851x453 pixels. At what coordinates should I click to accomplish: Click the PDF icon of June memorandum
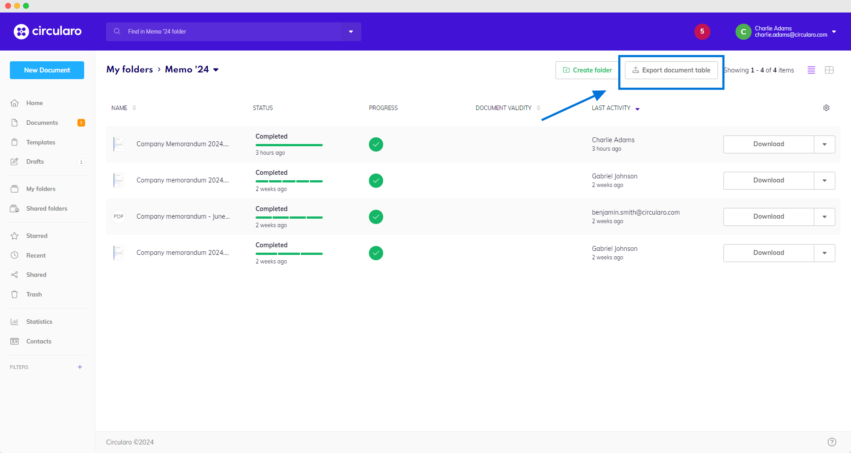(119, 216)
